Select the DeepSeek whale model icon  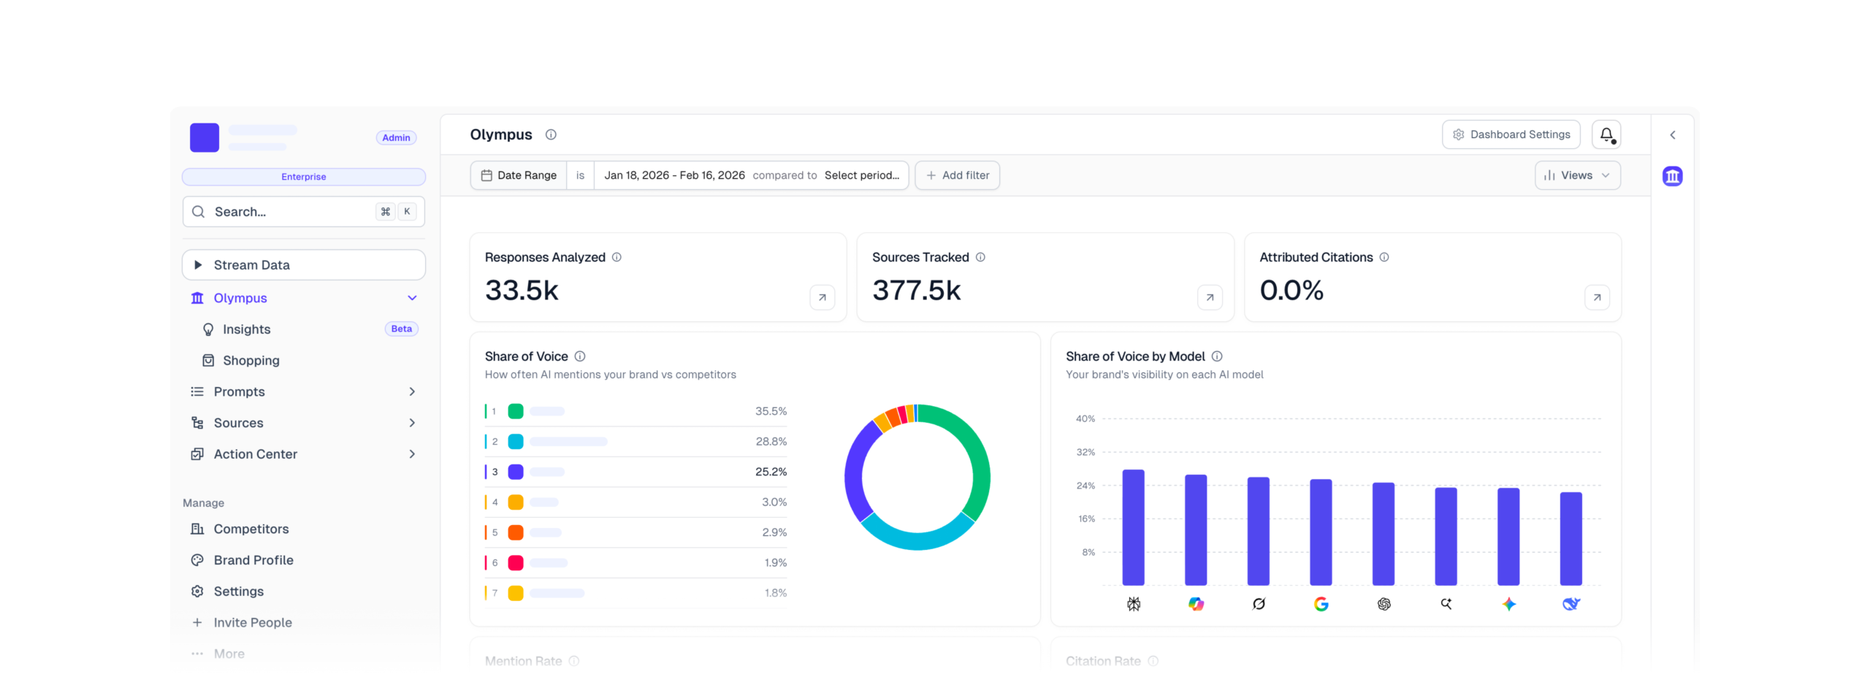pos(1571,604)
